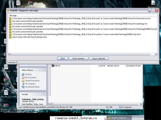Click the Break operation button
The image size is (161, 120).
[78, 58]
